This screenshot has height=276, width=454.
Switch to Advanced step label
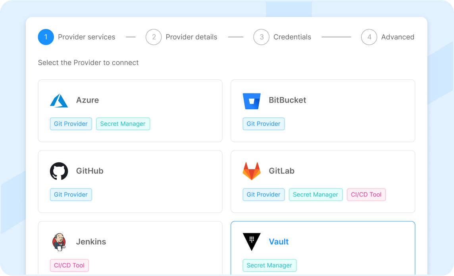click(398, 37)
